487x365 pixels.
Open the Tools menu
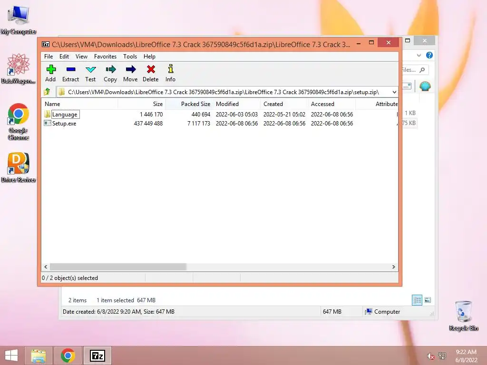(130, 57)
